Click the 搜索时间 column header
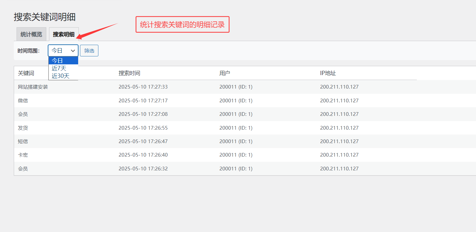The image size is (476, 232). 129,73
